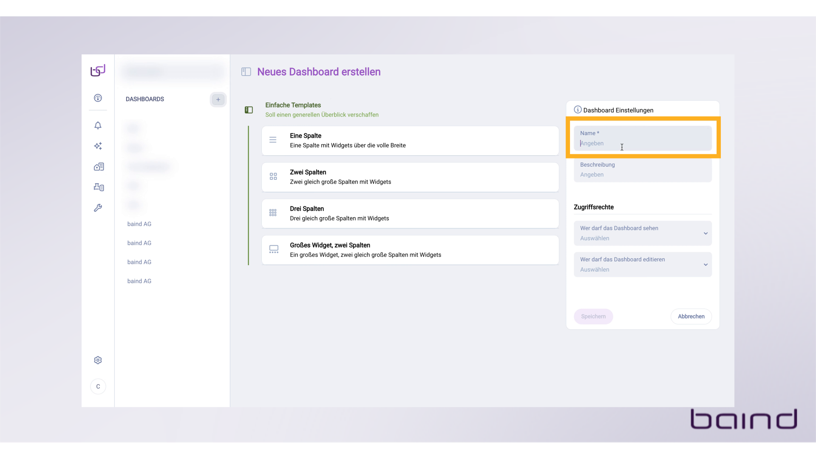The width and height of the screenshot is (816, 459).
Task: Choose the 'Zwei Spalten' template
Action: pyautogui.click(x=410, y=177)
